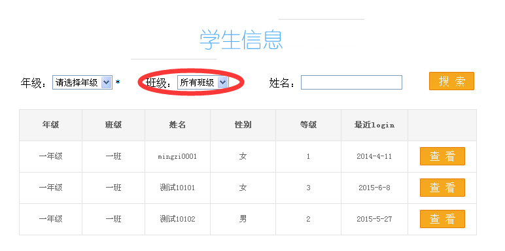Select the name cell mingzi0001
This screenshot has width=505, height=251.
[177, 156]
